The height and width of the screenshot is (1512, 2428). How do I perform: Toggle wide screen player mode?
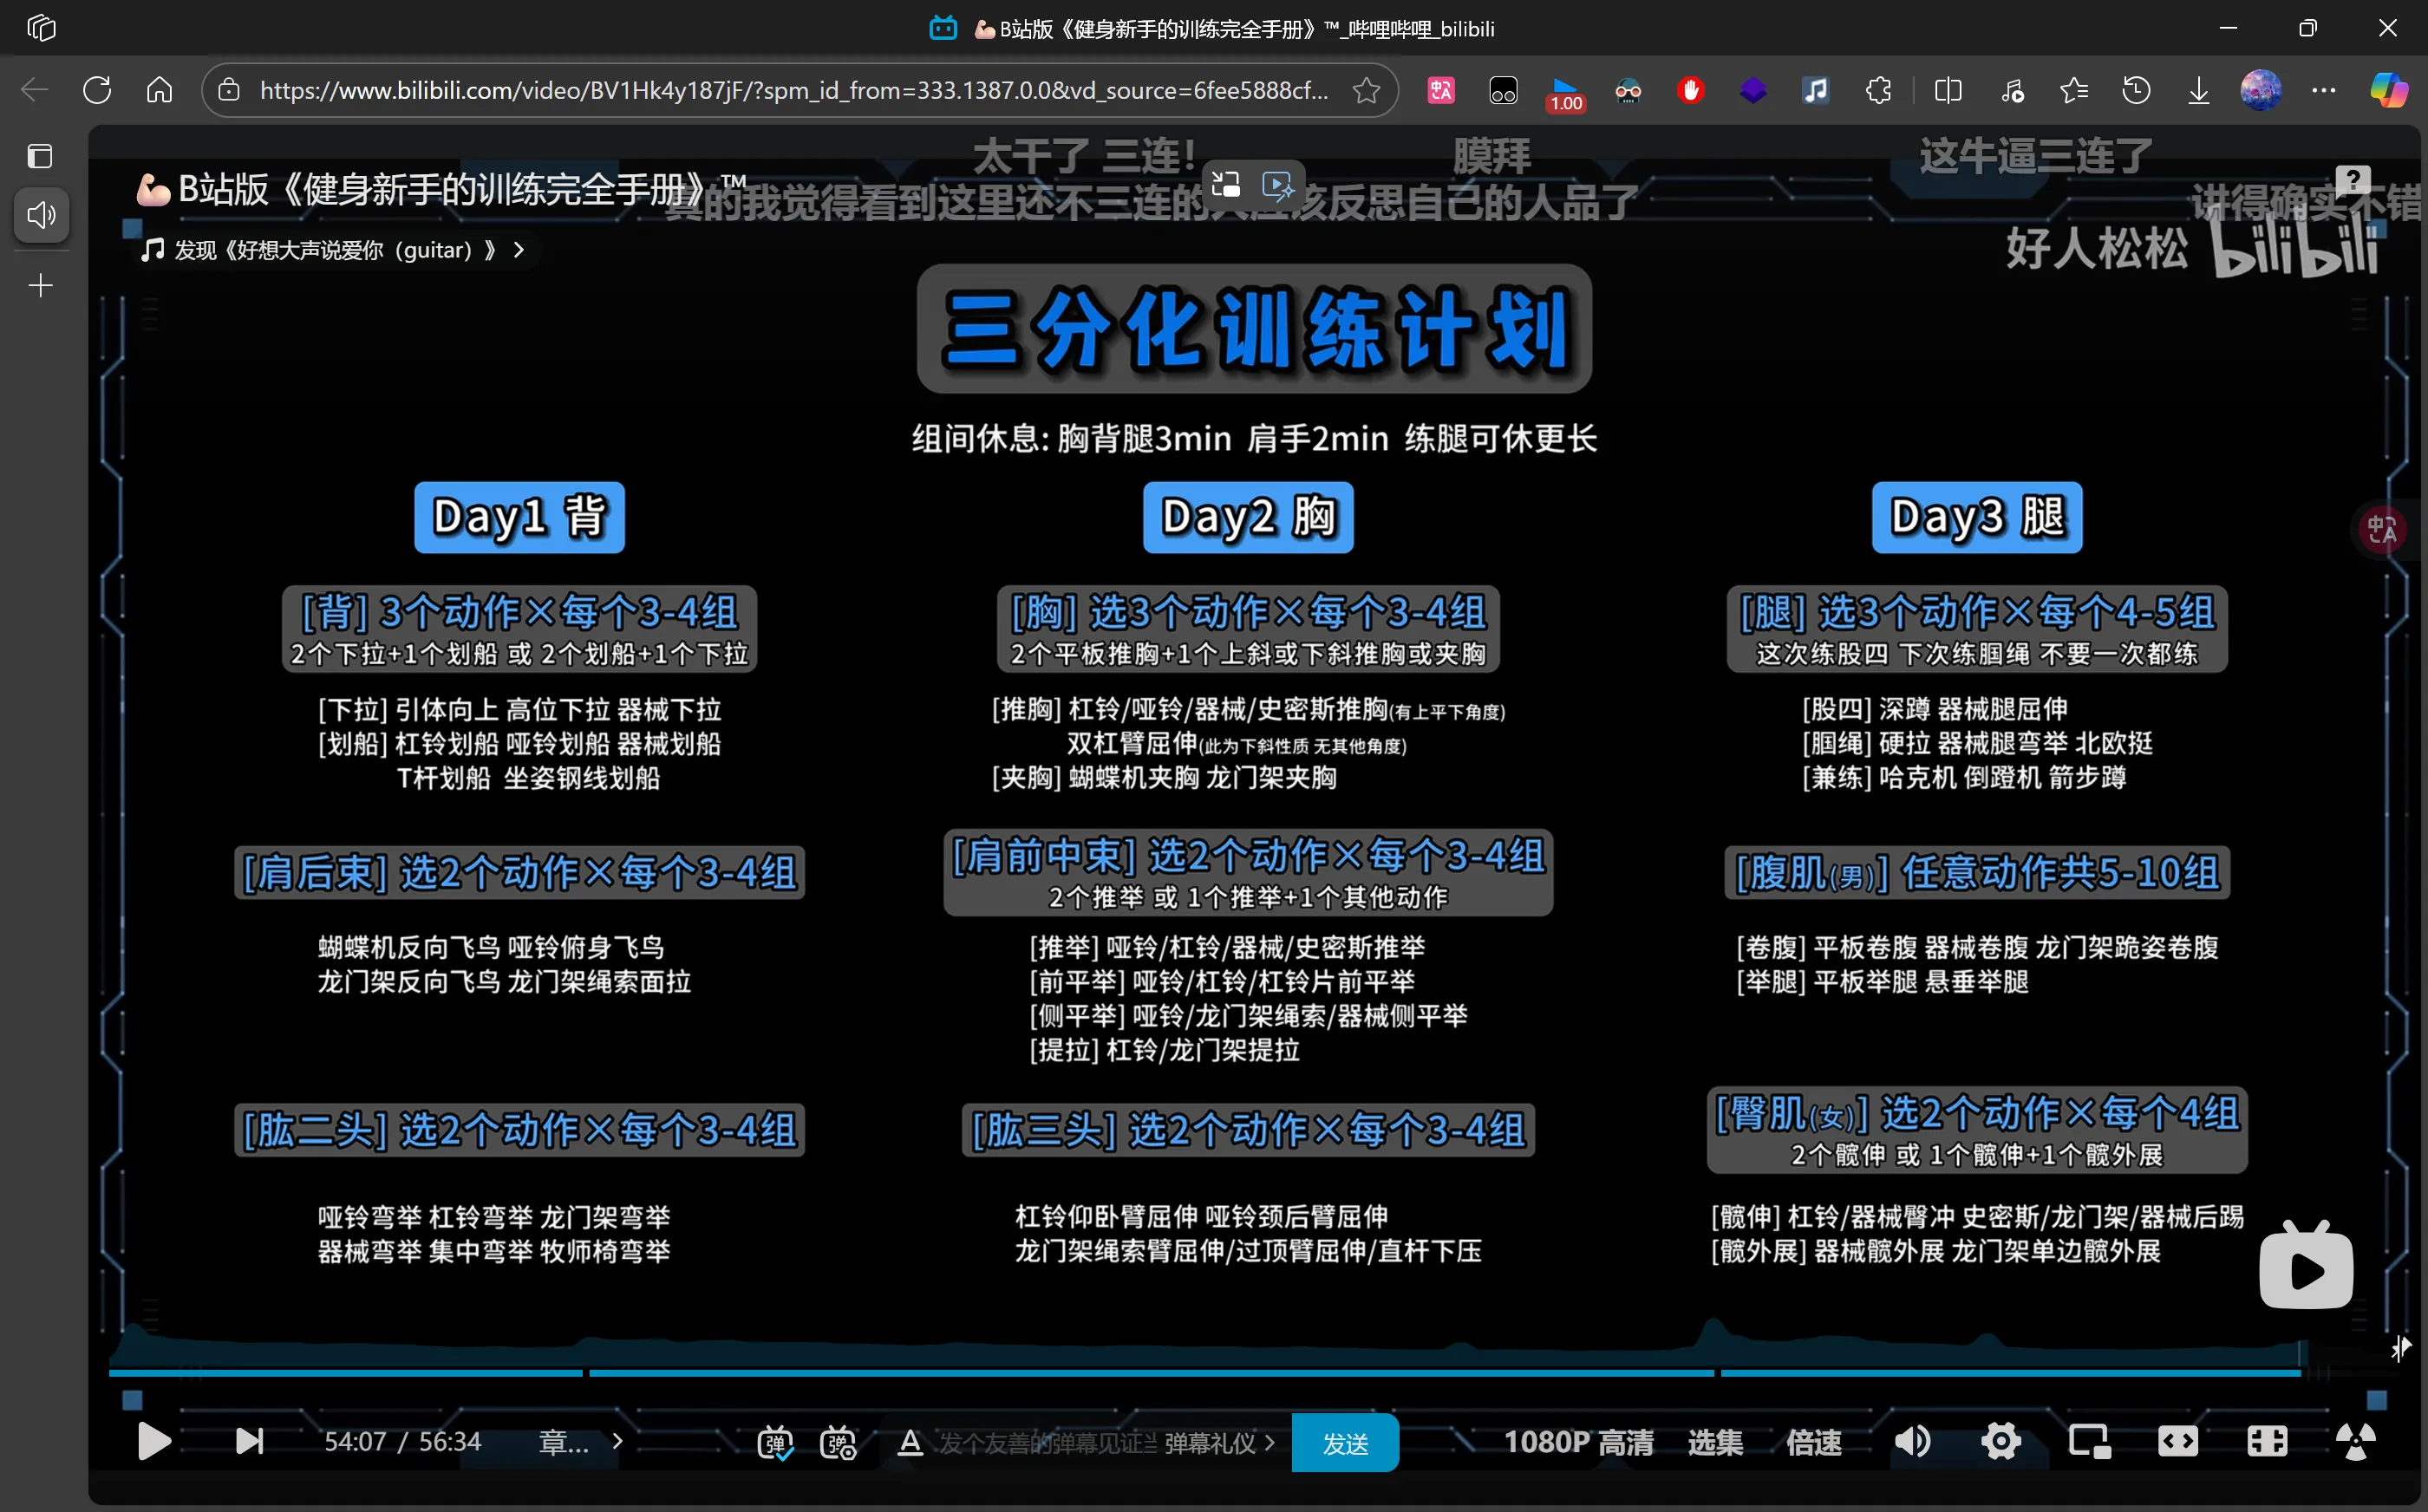pos(2178,1441)
